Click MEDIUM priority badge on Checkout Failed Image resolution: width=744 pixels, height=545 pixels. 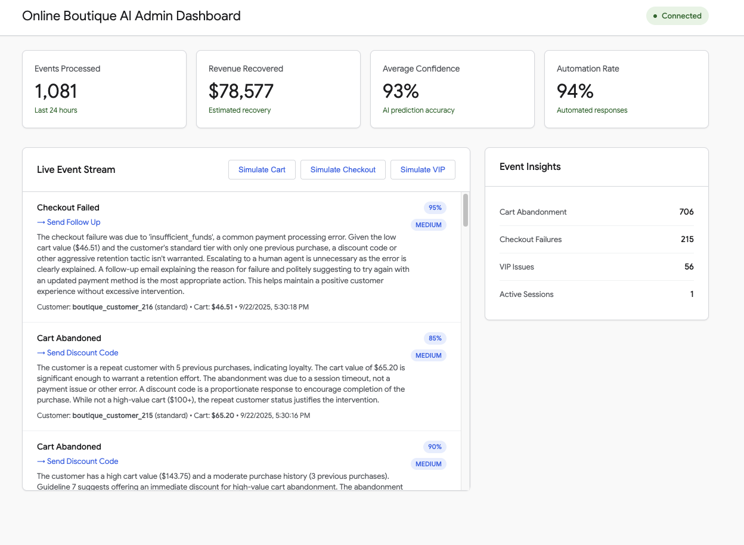click(x=428, y=225)
